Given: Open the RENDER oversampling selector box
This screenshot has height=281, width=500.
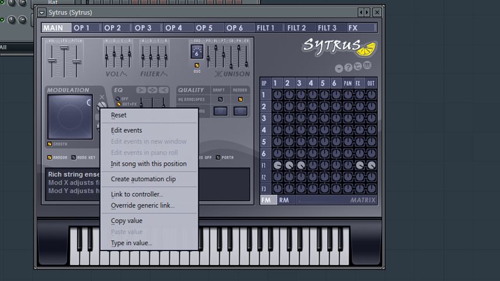Looking at the screenshot, I should click(241, 111).
